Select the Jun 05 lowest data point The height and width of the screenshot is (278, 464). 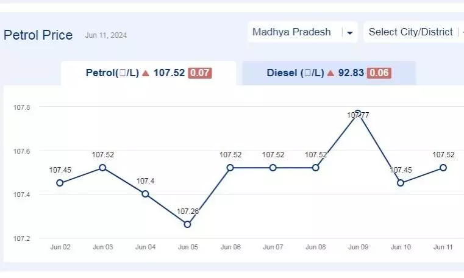pyautogui.click(x=187, y=224)
